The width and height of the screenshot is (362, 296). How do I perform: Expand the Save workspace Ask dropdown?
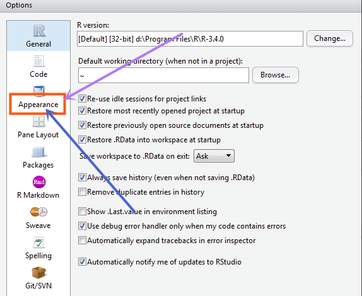click(214, 156)
